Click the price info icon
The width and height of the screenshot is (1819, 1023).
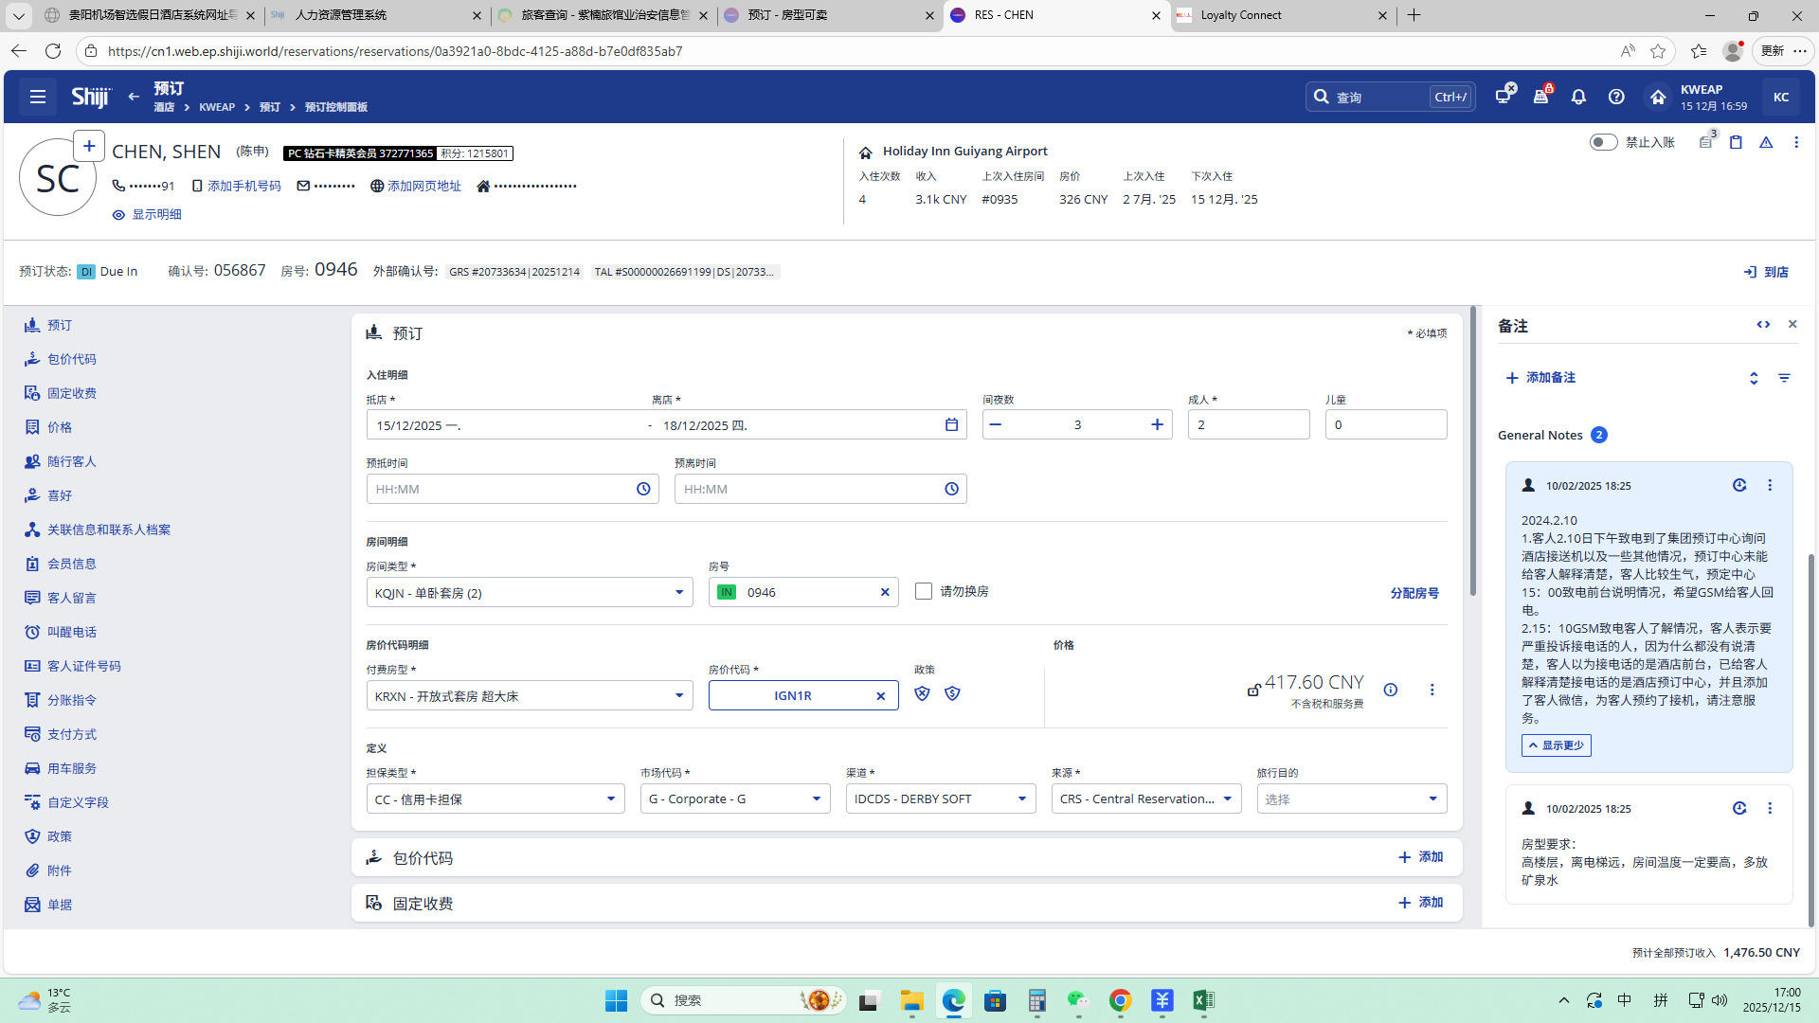pos(1390,690)
